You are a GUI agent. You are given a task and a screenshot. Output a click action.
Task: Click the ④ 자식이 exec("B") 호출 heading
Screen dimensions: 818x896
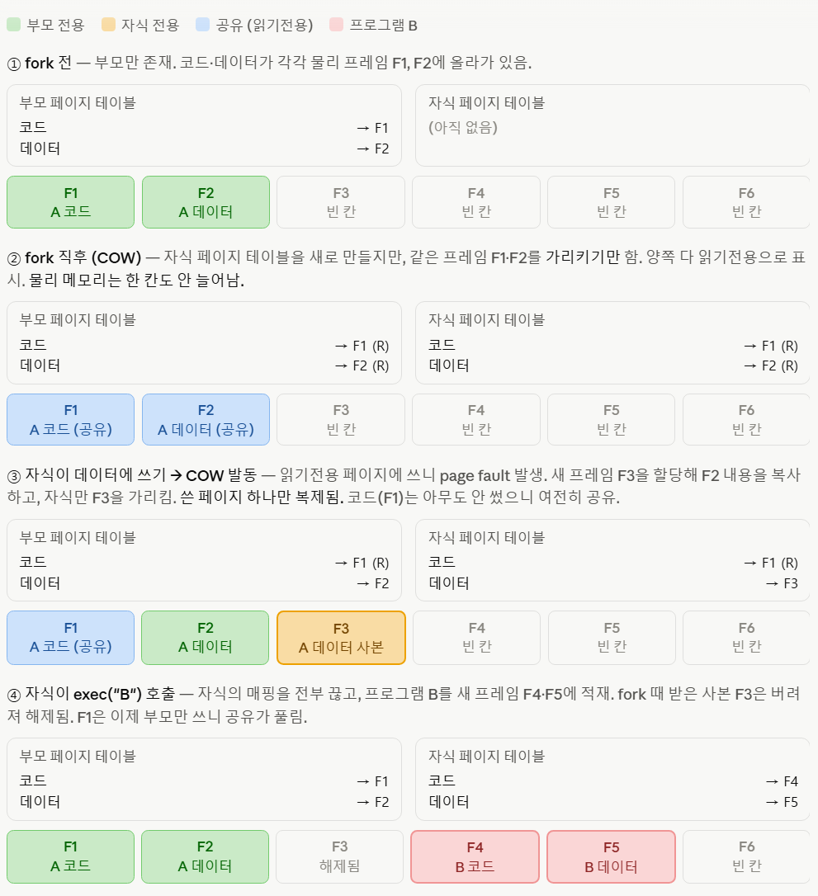click(x=92, y=695)
